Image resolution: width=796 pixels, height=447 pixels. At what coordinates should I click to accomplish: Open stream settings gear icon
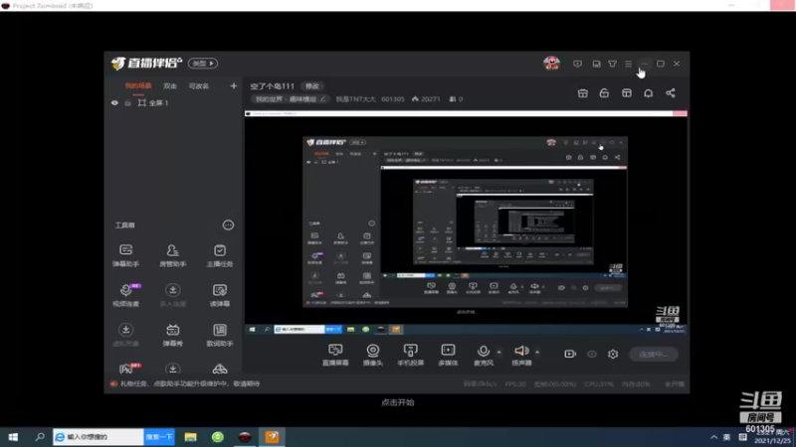[x=613, y=354]
